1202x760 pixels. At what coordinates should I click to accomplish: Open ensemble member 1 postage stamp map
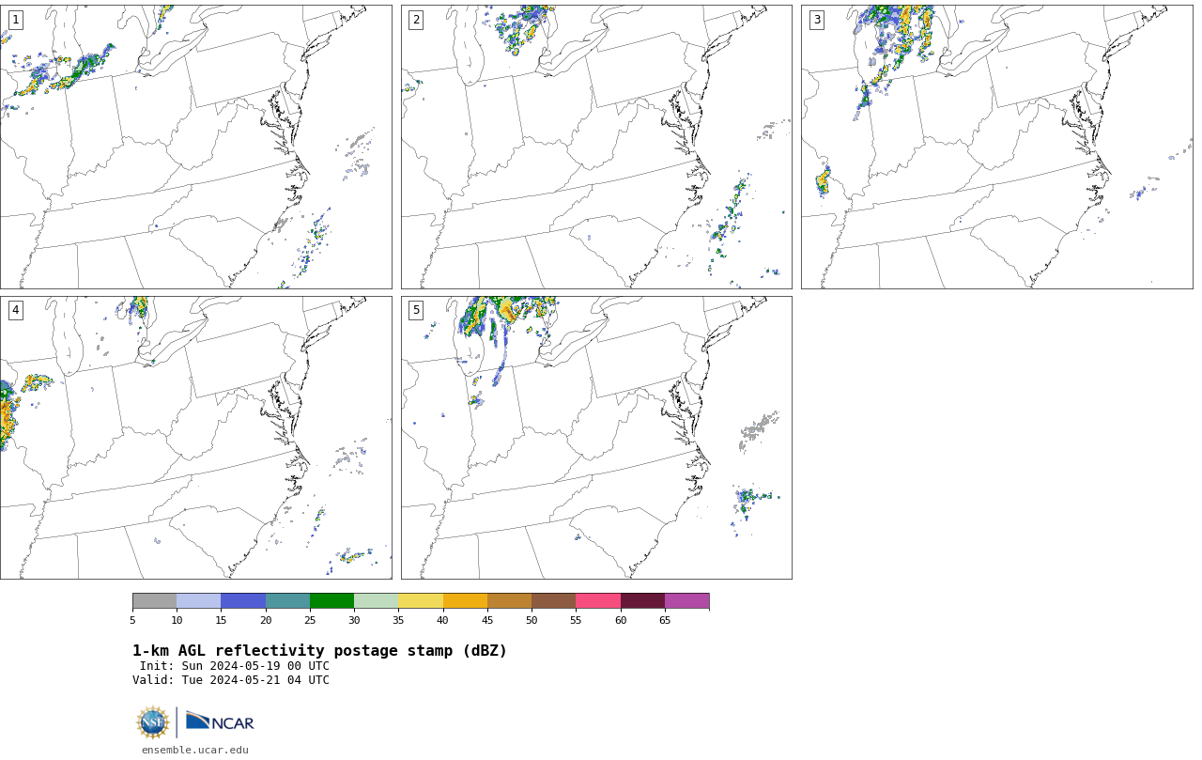click(x=195, y=147)
